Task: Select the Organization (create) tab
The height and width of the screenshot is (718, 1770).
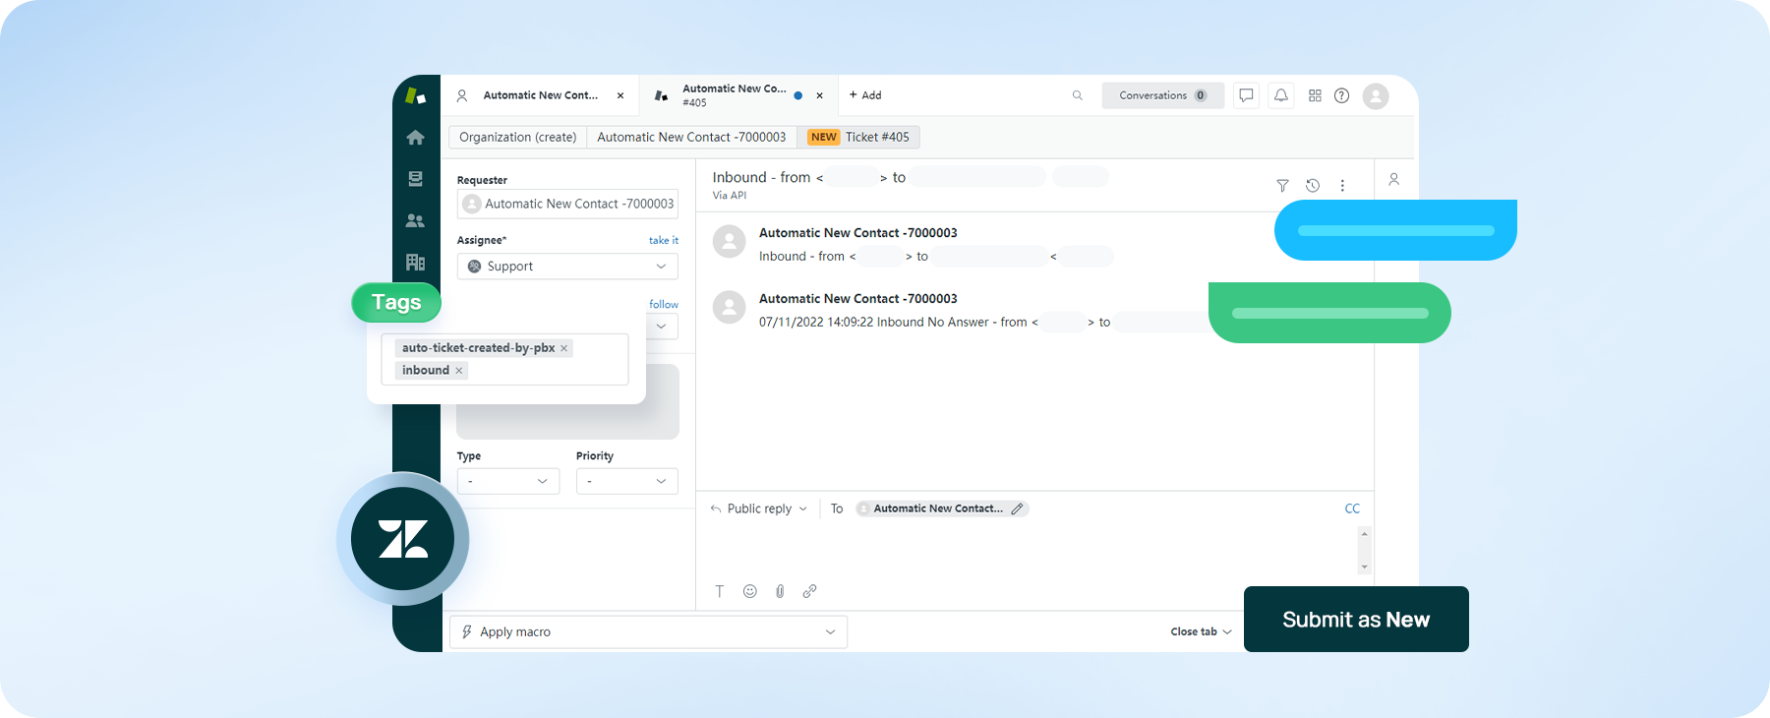Action: pyautogui.click(x=517, y=138)
